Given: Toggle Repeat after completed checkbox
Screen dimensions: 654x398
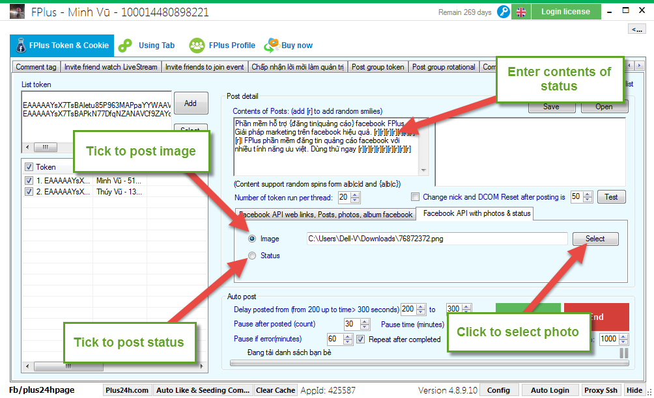Looking at the screenshot, I should point(360,339).
